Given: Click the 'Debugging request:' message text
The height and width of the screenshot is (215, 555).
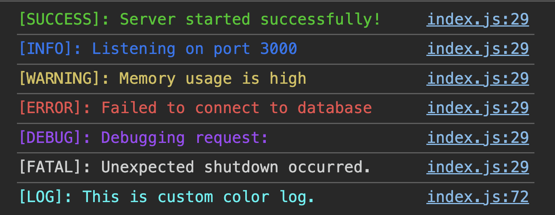Looking at the screenshot, I should click(184, 138).
